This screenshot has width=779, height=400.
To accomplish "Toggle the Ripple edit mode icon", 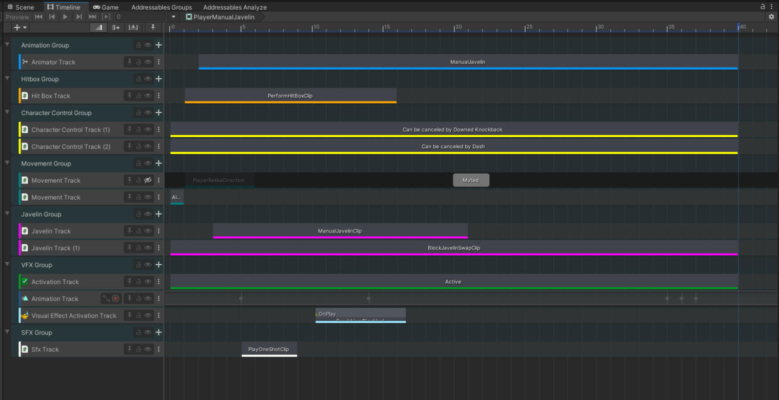I will (116, 28).
